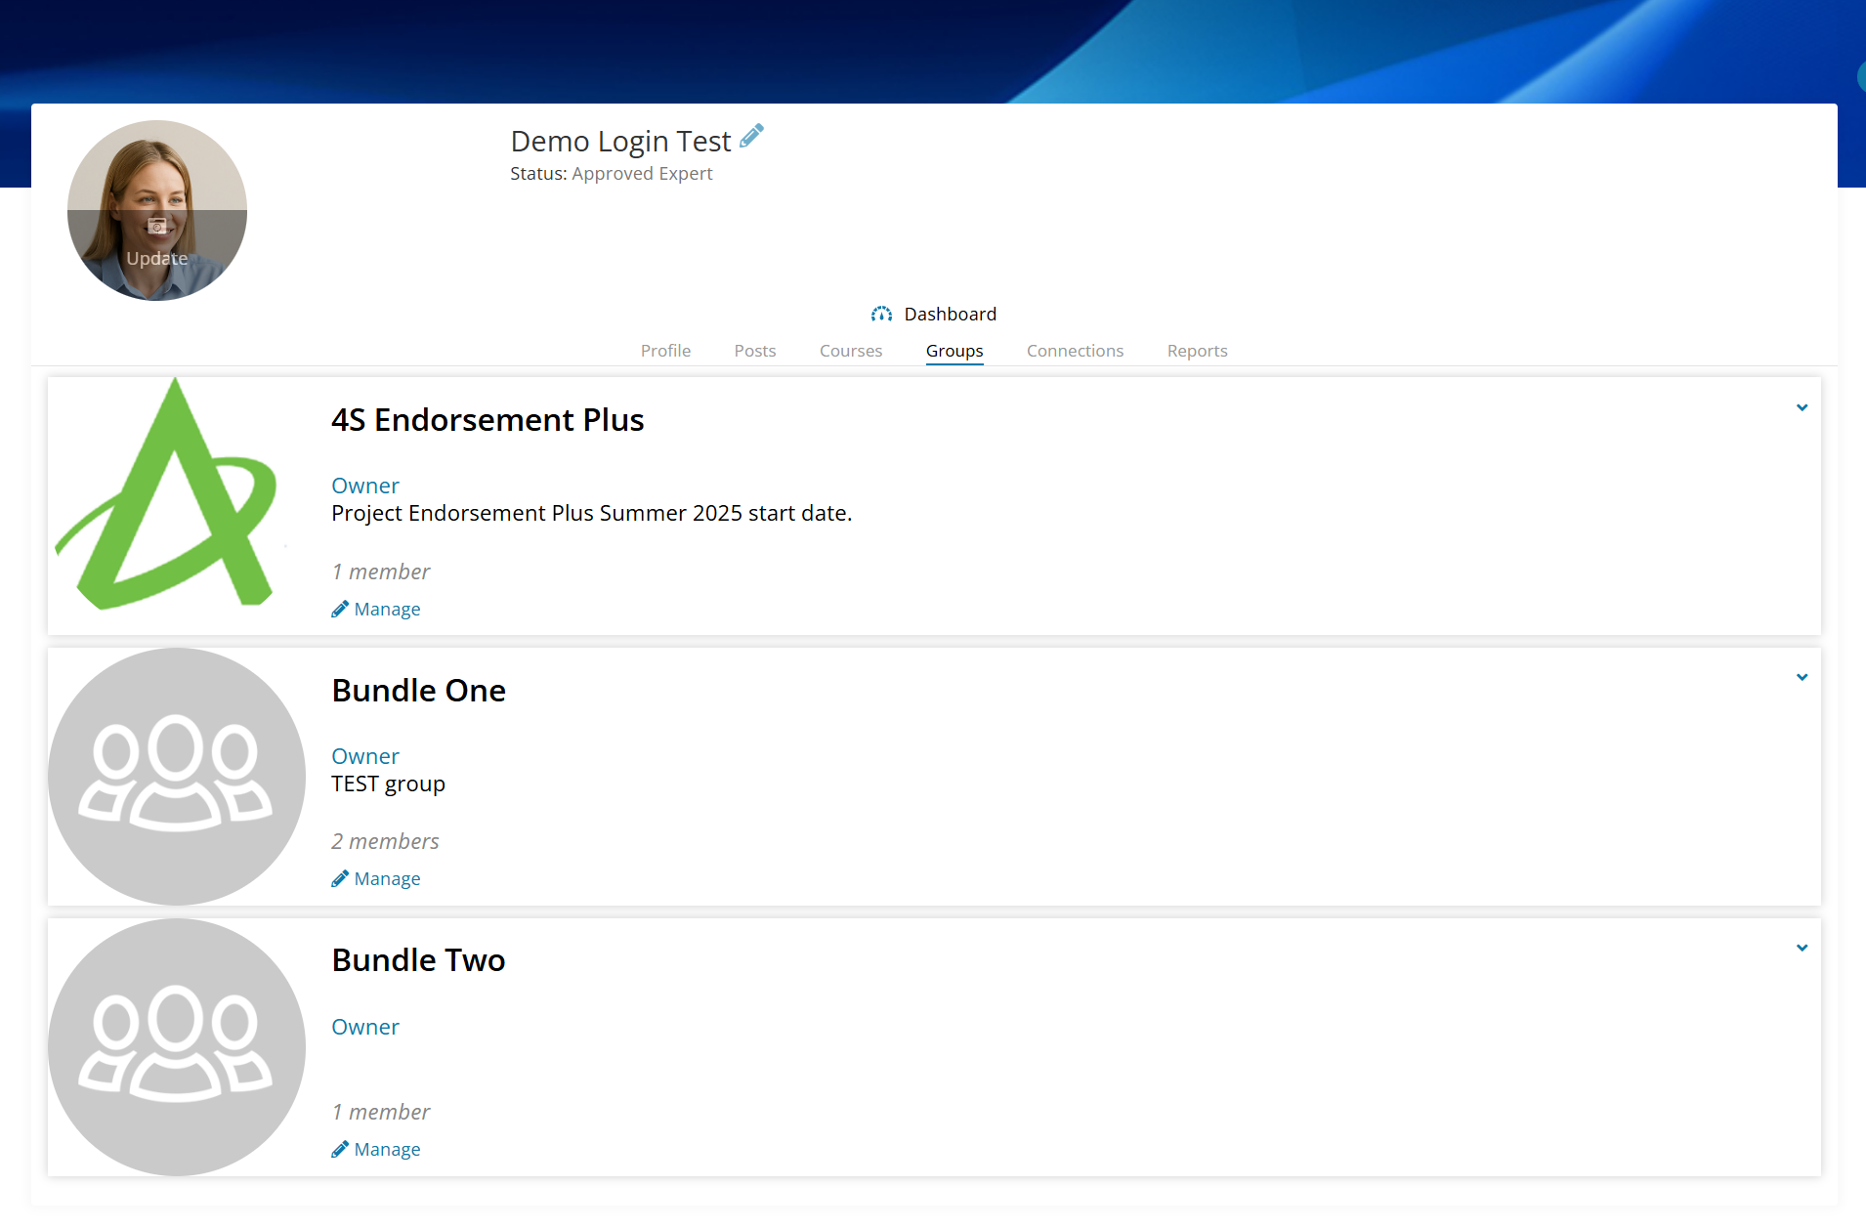Image resolution: width=1866 pixels, height=1228 pixels.
Task: Expand the Bundle One group chevron
Action: [x=1802, y=677]
